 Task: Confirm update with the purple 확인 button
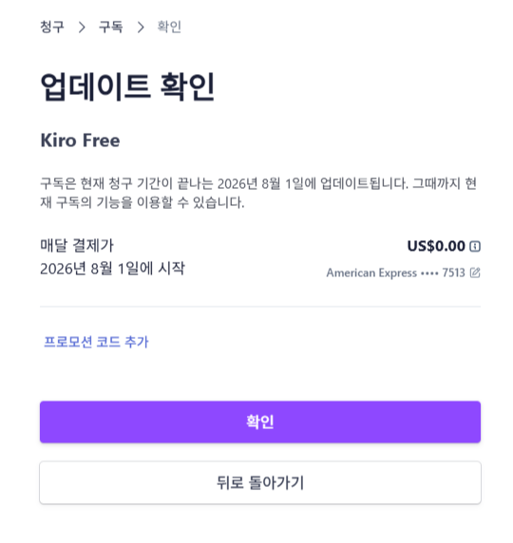(260, 421)
